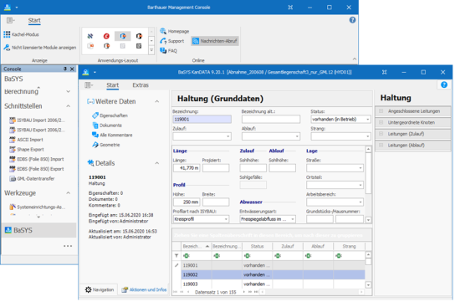This screenshot has height=302, width=455.
Task: Click Nachrichten-Abruf button
Action: [215, 41]
